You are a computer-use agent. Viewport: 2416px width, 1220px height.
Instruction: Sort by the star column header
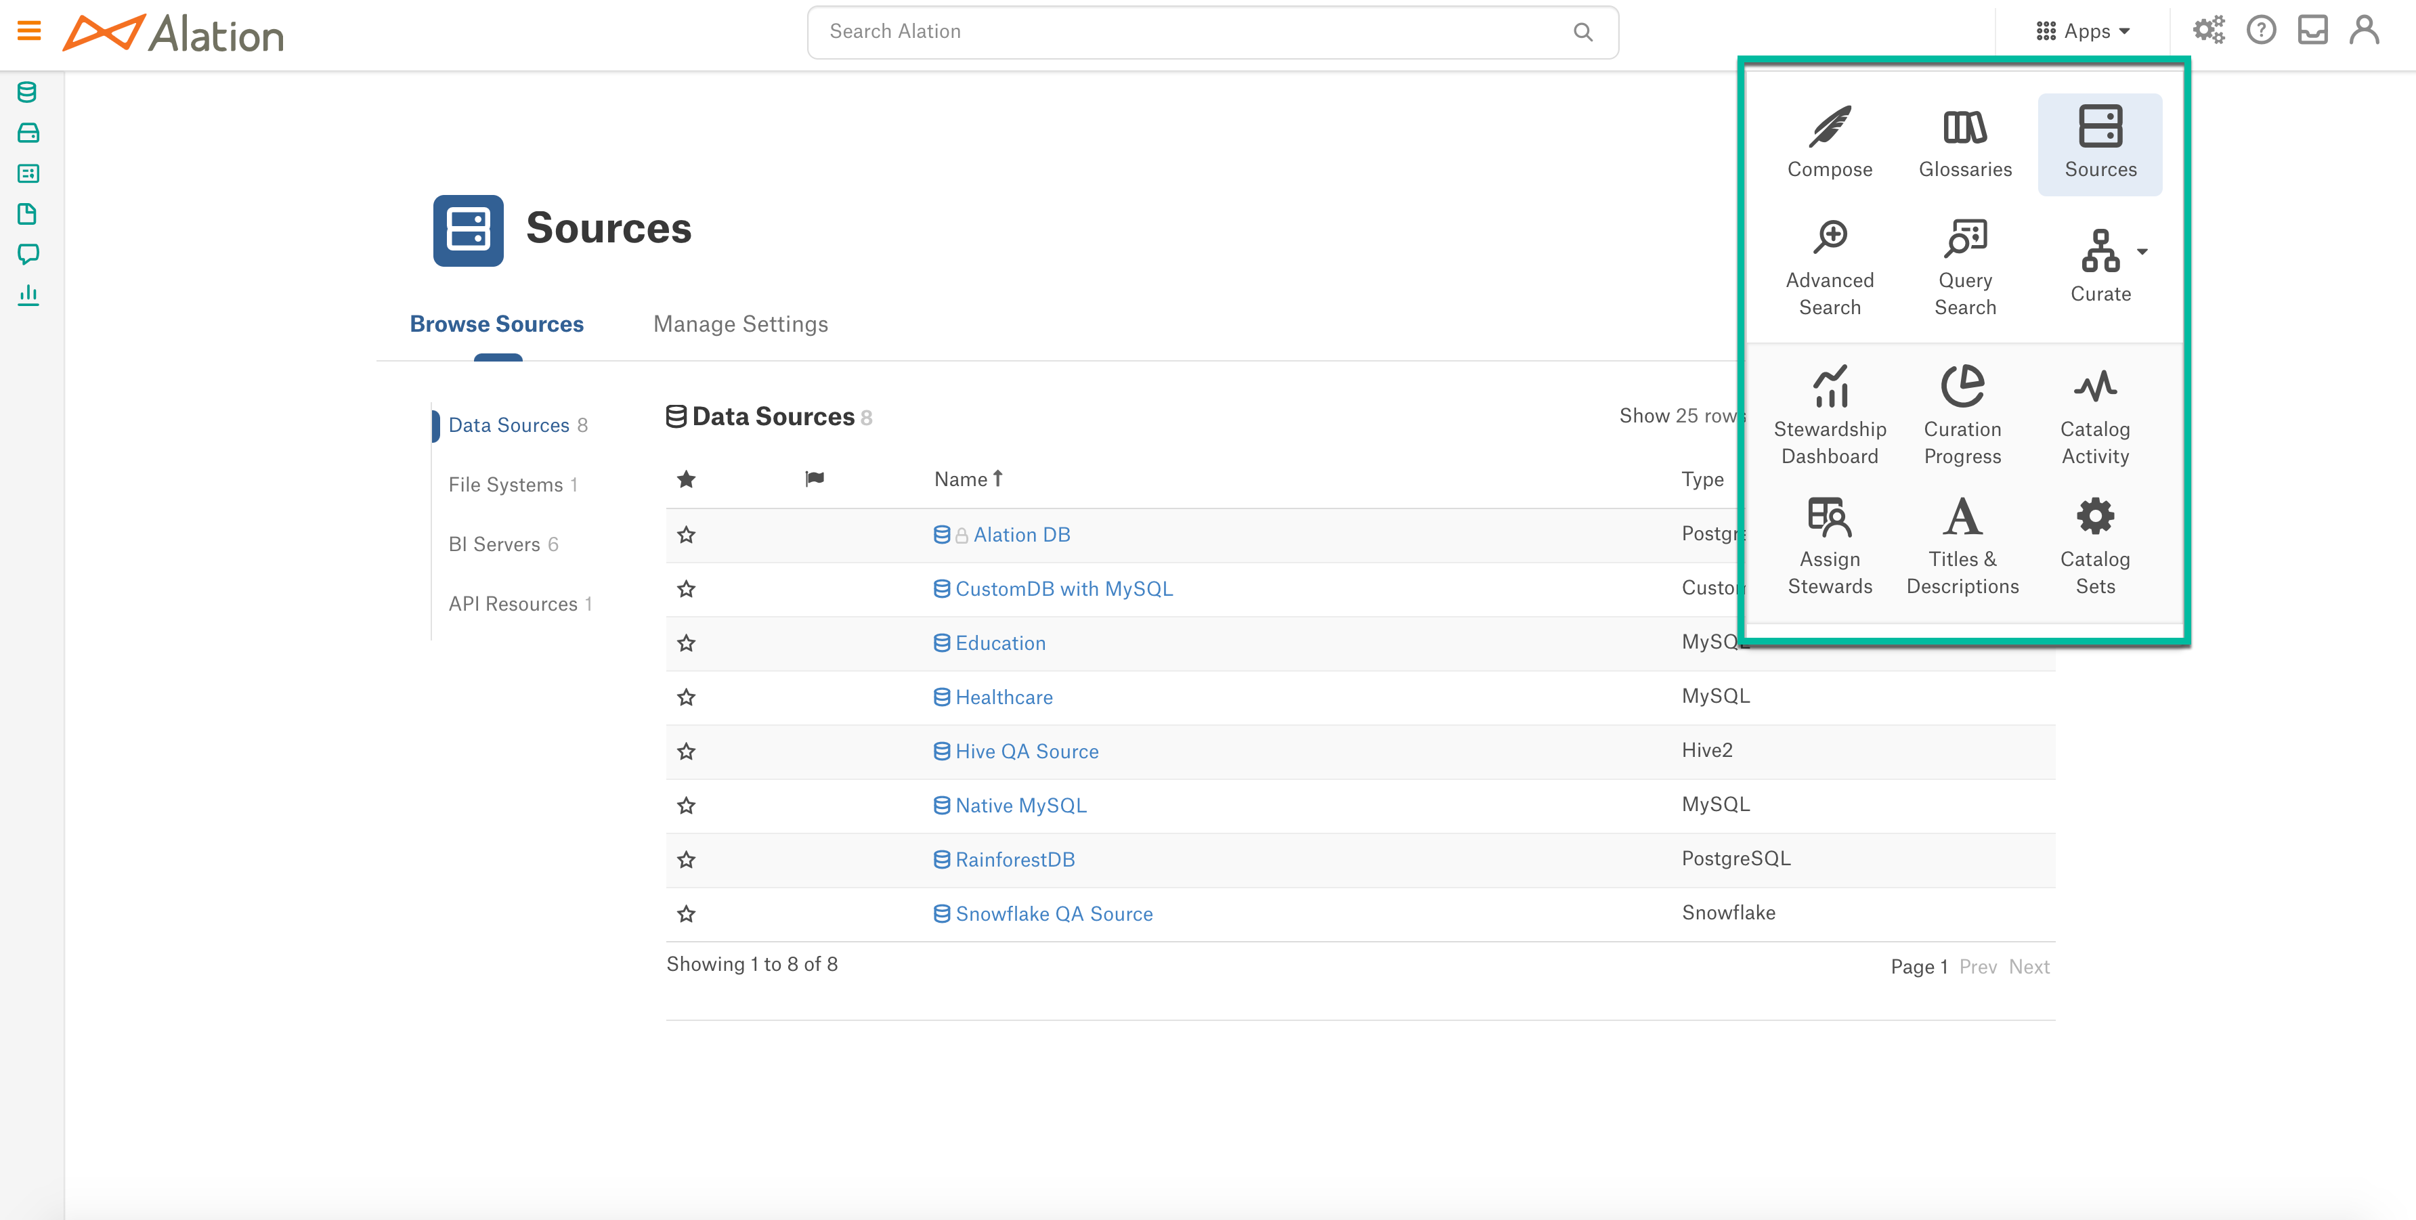point(687,479)
